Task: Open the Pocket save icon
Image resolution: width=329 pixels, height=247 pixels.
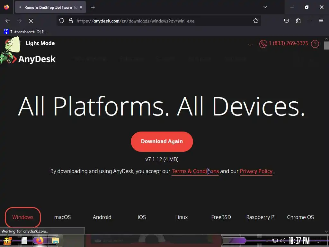Action: tap(286, 21)
